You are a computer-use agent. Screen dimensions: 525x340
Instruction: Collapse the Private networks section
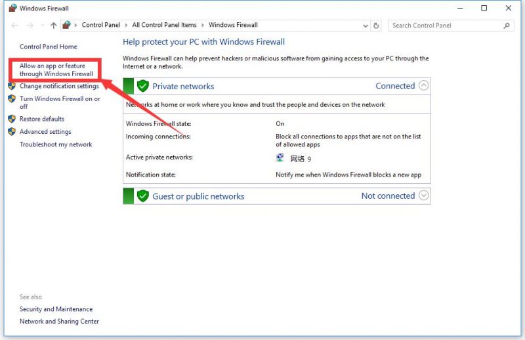tap(423, 86)
